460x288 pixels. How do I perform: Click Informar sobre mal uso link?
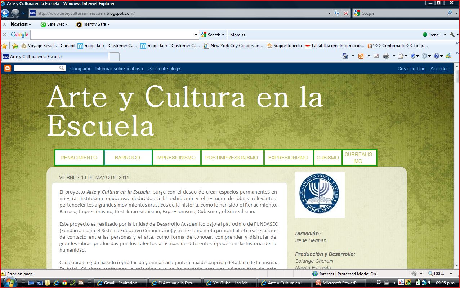pyautogui.click(x=119, y=68)
